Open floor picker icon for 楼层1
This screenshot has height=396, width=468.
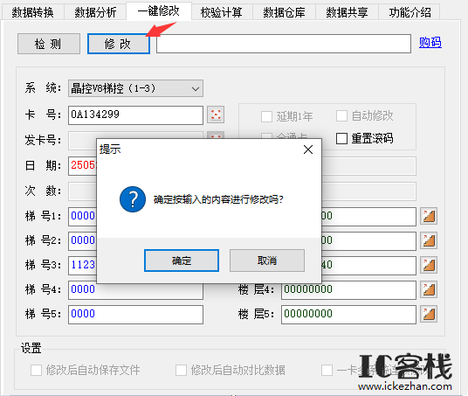pyautogui.click(x=429, y=216)
